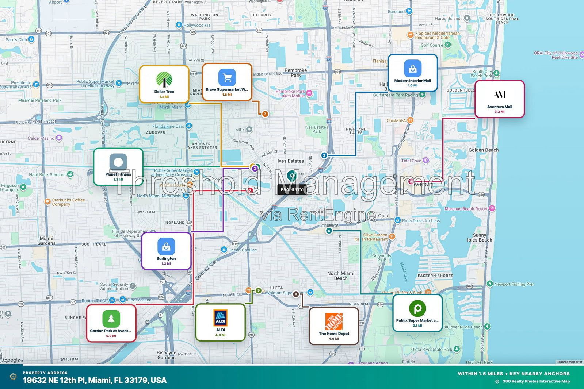584x389 pixels.
Task: Open the Dollar Tree location card
Action: [164, 84]
